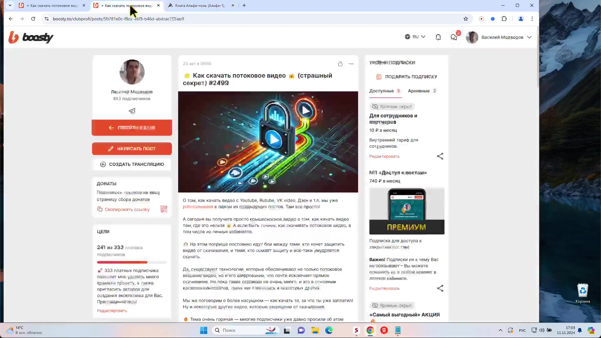Click the subscriber goal progress bar
The image size is (601, 338).
[132, 262]
